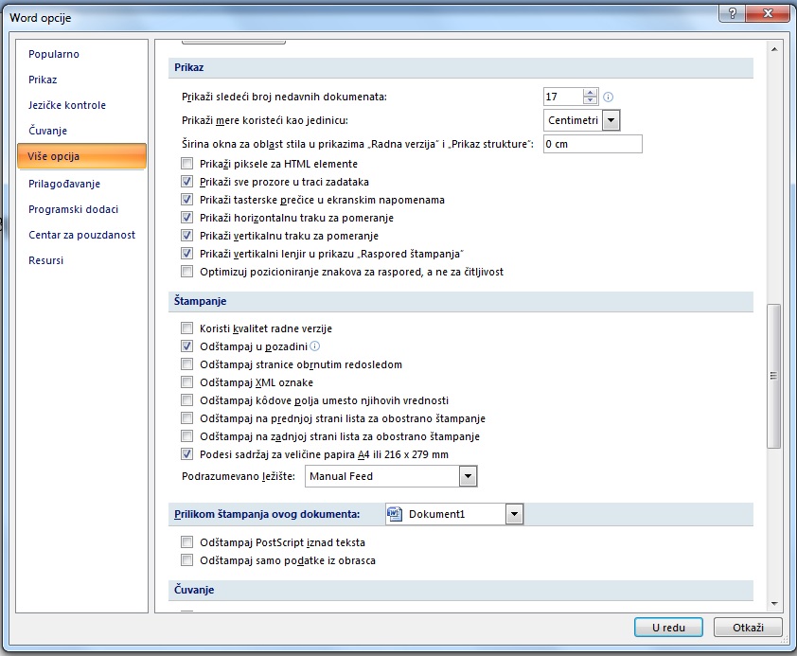Decrease the recent documents count with down arrow
Viewport: 797px width, 656px height.
[x=590, y=100]
